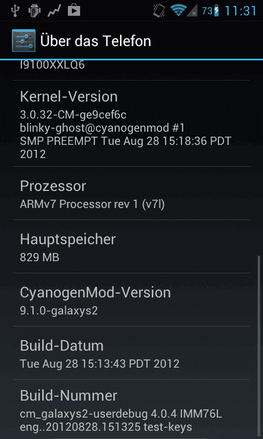263x439 pixels.
Task: Select the Prozessor entry
Action: (131, 193)
